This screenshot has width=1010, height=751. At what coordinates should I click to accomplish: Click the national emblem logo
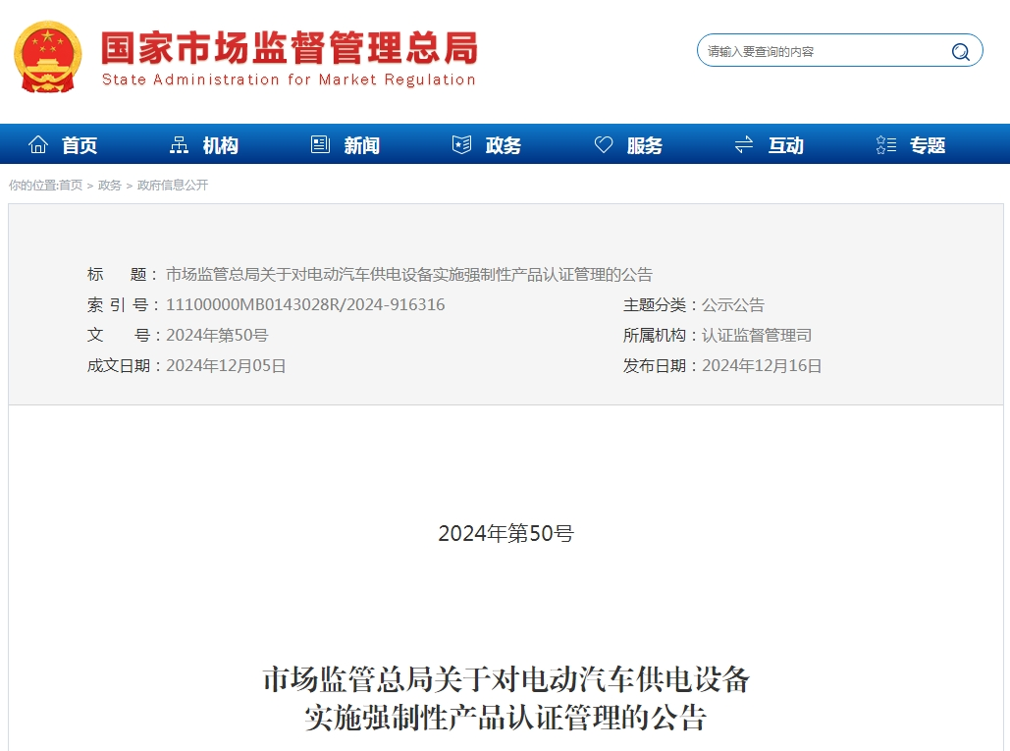46,56
